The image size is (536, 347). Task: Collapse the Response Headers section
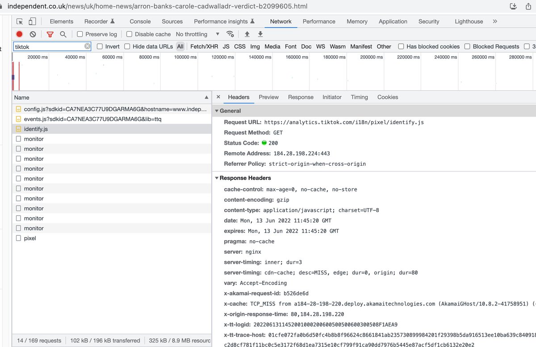[217, 178]
